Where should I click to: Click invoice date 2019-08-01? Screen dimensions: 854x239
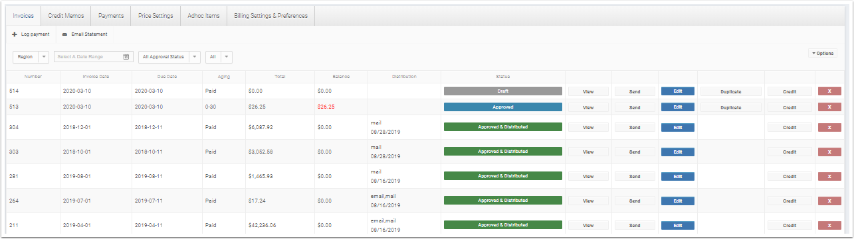[76, 176]
